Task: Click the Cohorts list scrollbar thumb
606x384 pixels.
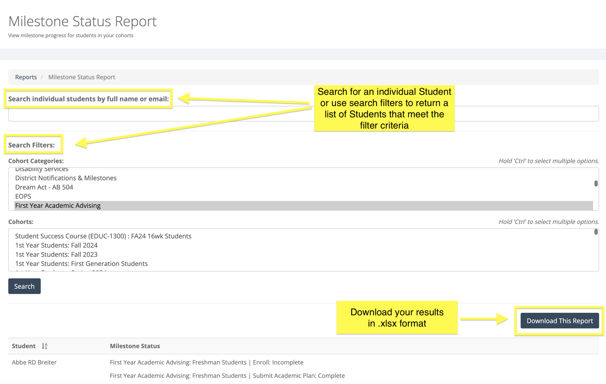Action: (596, 232)
